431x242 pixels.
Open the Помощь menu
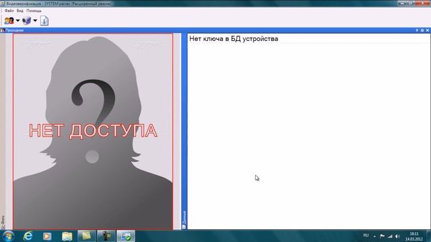34,11
